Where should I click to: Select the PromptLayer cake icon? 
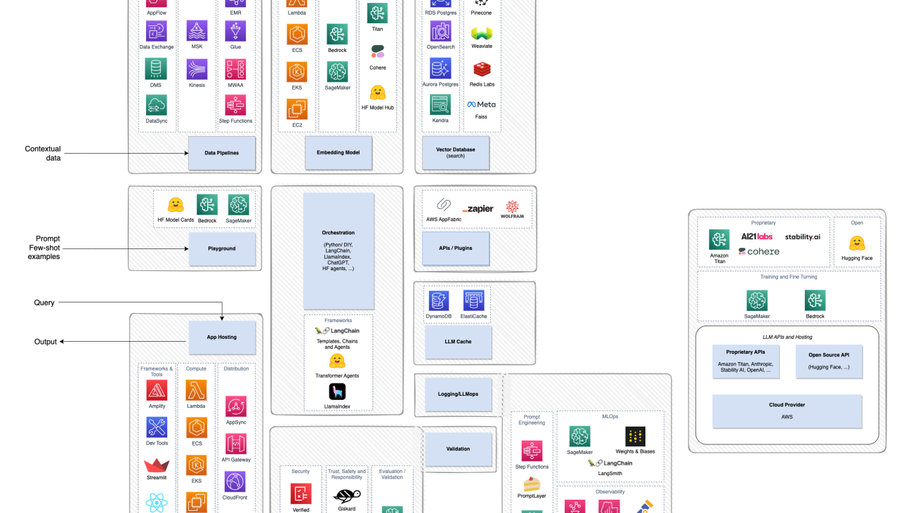click(532, 484)
